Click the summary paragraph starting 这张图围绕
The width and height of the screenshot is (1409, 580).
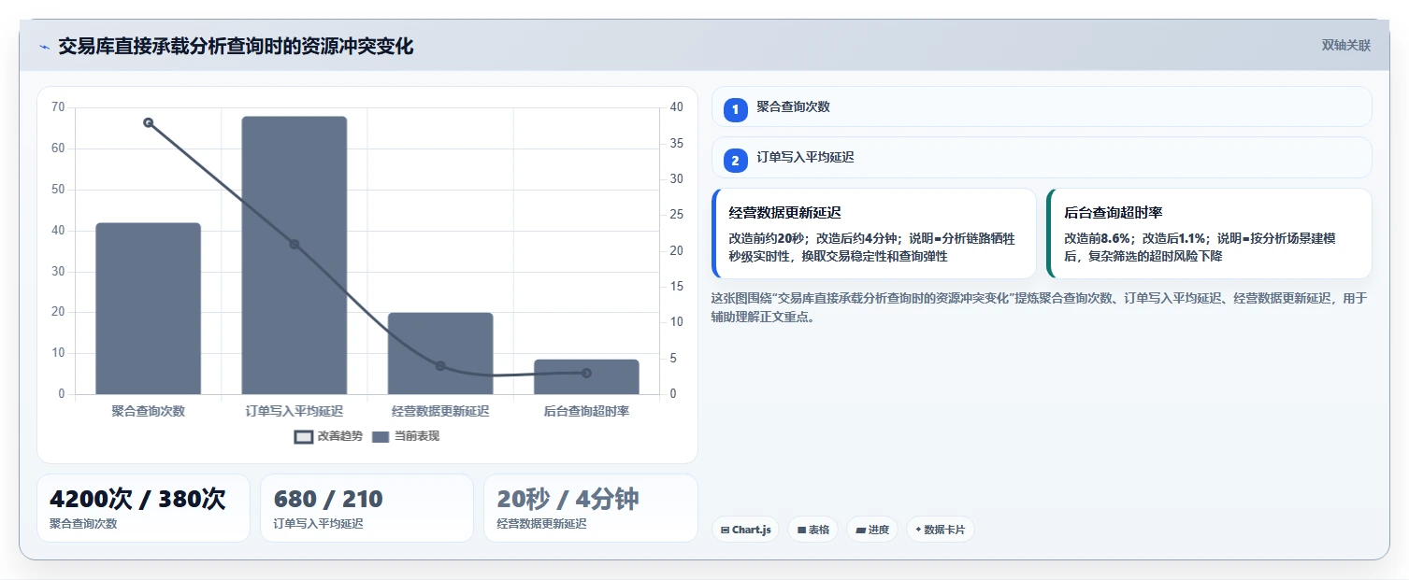(1039, 307)
